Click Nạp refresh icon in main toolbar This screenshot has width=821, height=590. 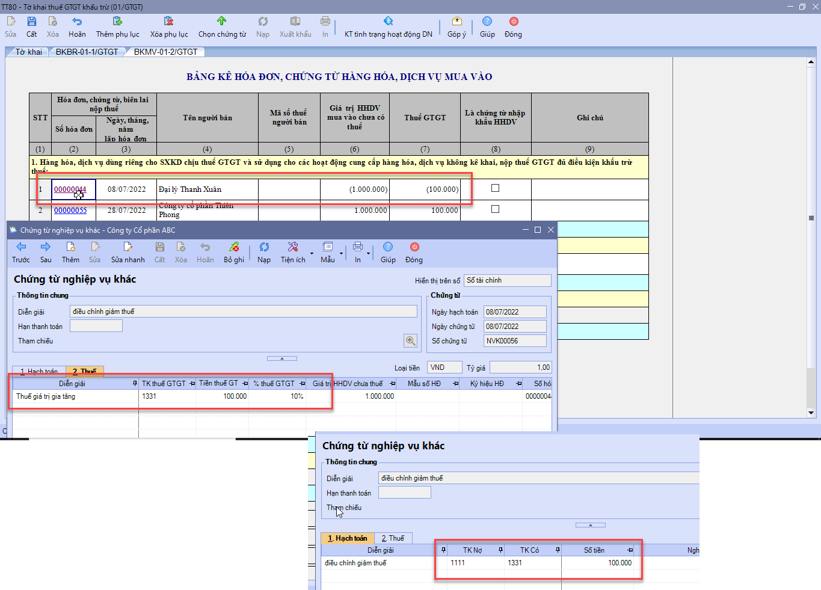[263, 22]
